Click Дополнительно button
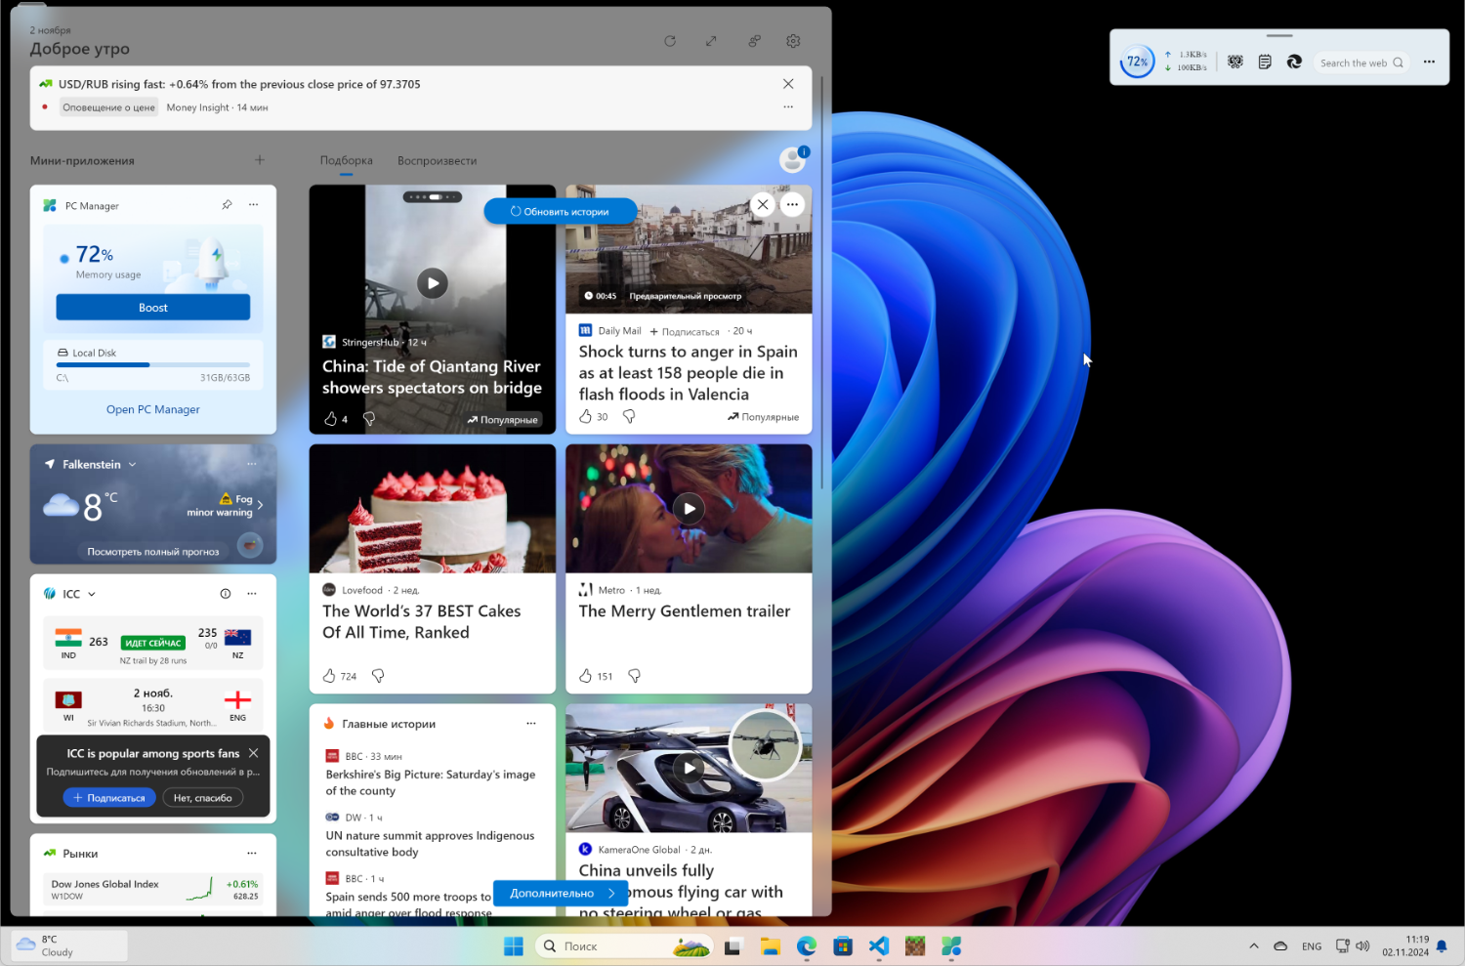 [x=562, y=893]
